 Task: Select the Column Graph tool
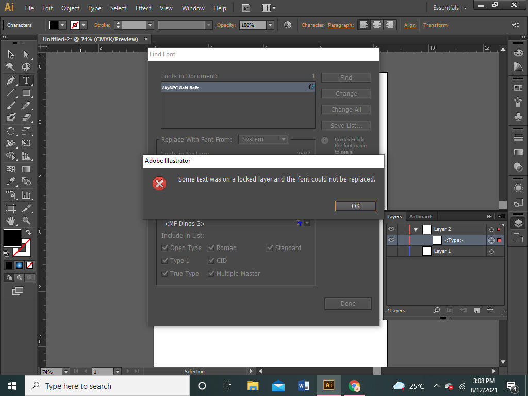point(26,194)
